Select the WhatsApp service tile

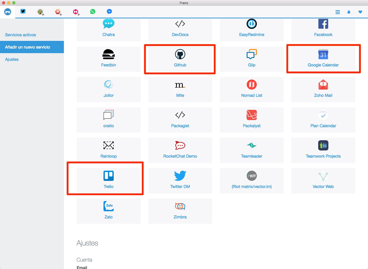[x=93, y=11]
